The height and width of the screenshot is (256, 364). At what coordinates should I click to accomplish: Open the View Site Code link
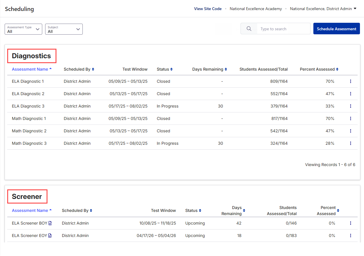tap(208, 9)
